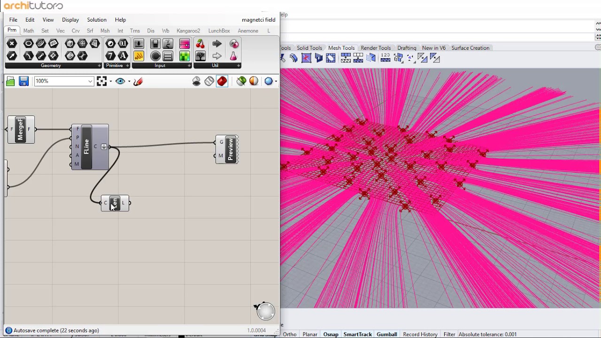The width and height of the screenshot is (601, 338).
Task: Open the Display menu
Action: [x=70, y=20]
